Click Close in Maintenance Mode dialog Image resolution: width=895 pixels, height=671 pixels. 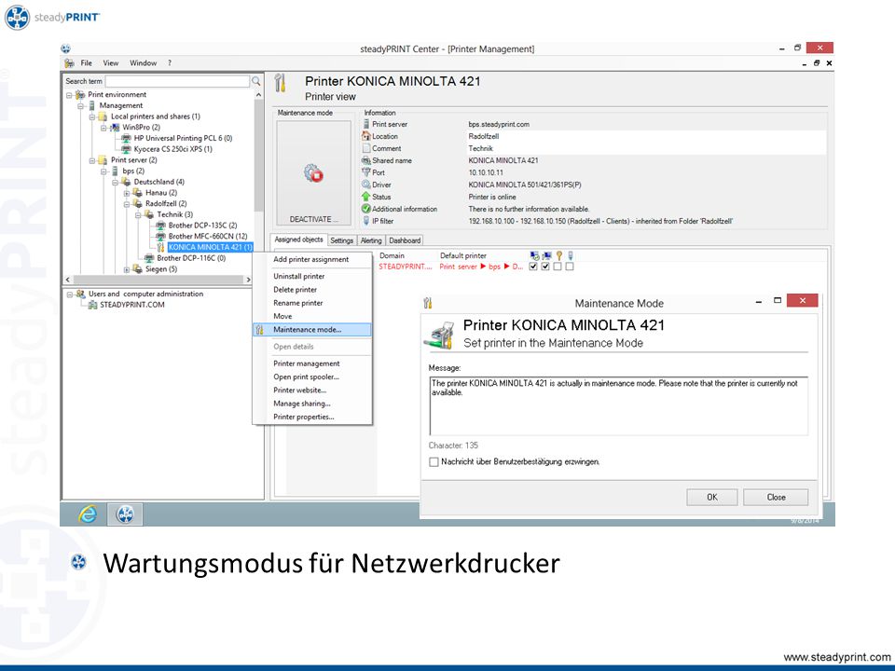click(x=776, y=497)
